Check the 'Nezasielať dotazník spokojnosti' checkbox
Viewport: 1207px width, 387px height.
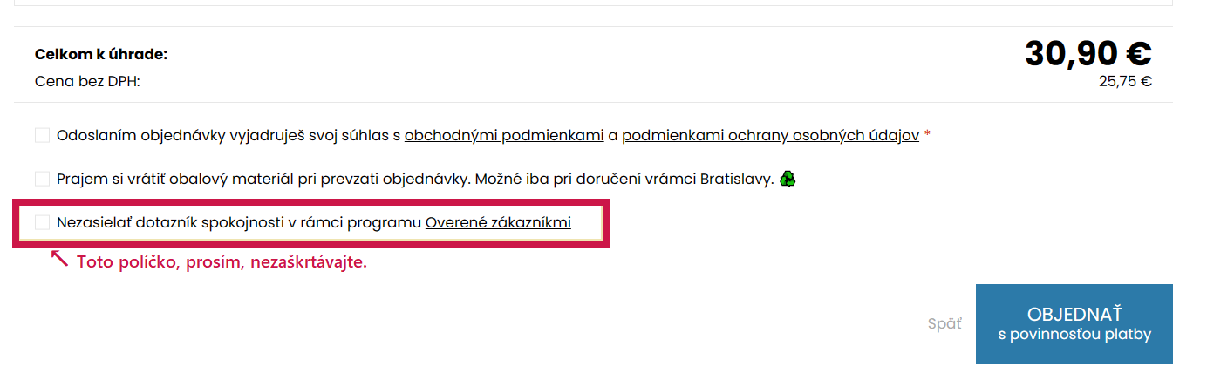(x=42, y=222)
